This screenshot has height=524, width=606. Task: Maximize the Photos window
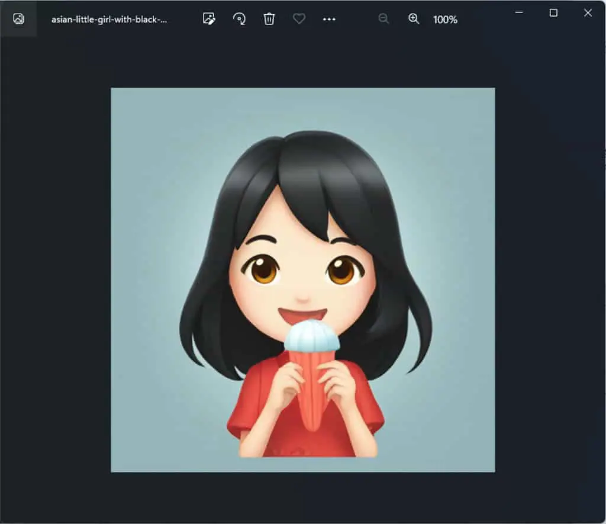click(553, 13)
